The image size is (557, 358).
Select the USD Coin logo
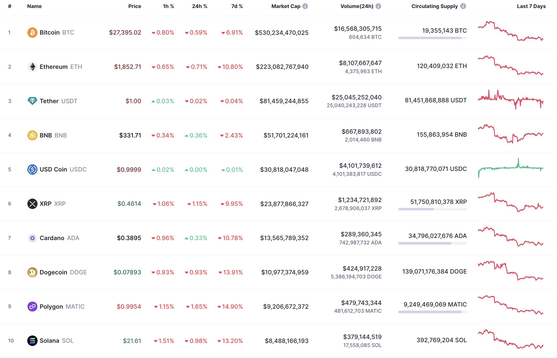coord(32,169)
